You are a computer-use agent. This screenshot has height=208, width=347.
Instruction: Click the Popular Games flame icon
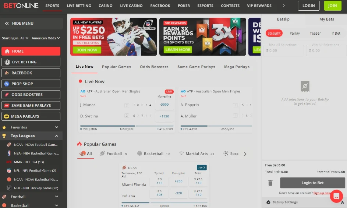[x=79, y=144]
